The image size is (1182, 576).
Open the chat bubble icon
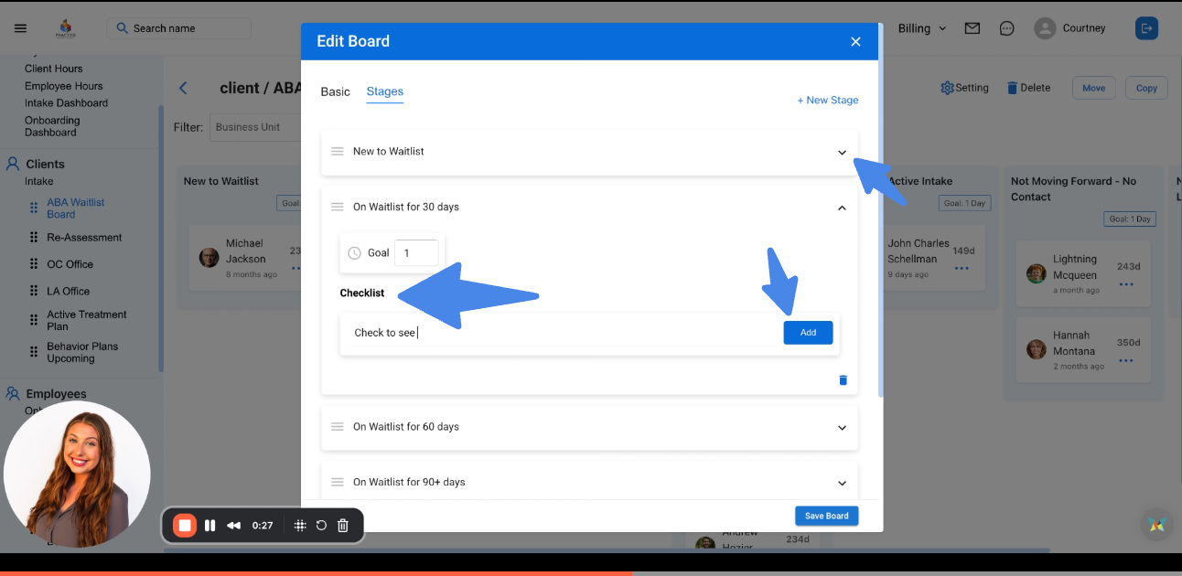point(1006,28)
